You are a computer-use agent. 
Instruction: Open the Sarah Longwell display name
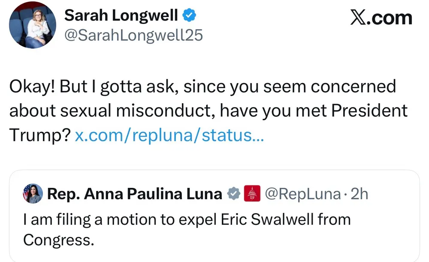pos(121,16)
